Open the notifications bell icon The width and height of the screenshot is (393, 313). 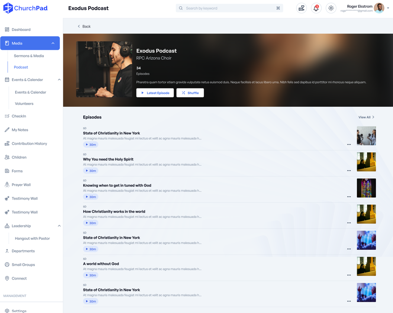(x=316, y=8)
